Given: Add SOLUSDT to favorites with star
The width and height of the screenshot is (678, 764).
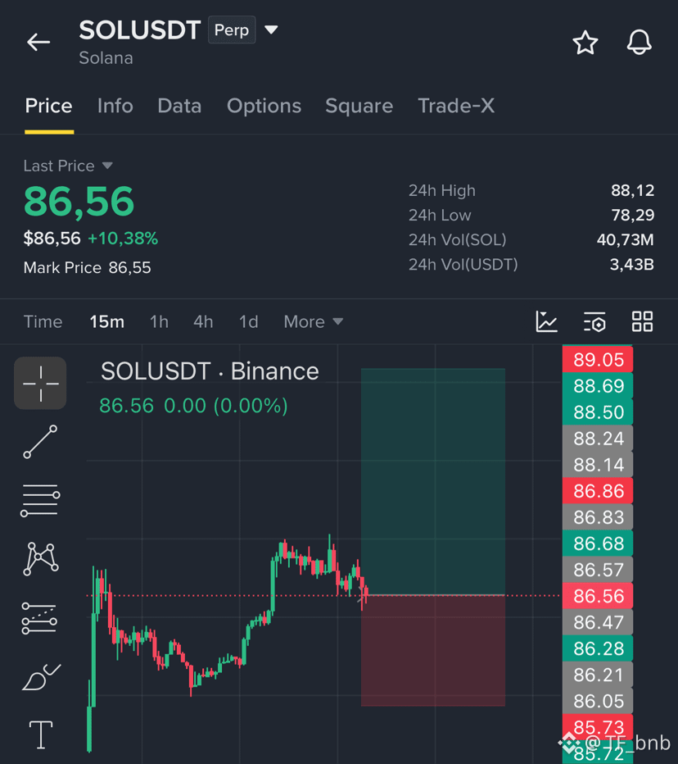Looking at the screenshot, I should [585, 43].
